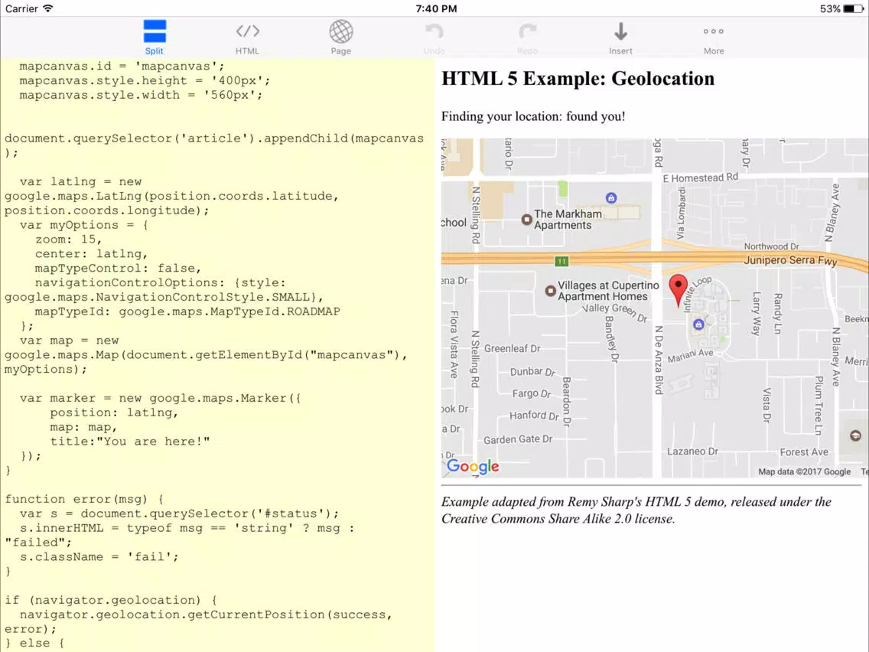This screenshot has height=652, width=869.
Task: Click the 'Junipero Serra Fwy' map label
Action: point(790,260)
